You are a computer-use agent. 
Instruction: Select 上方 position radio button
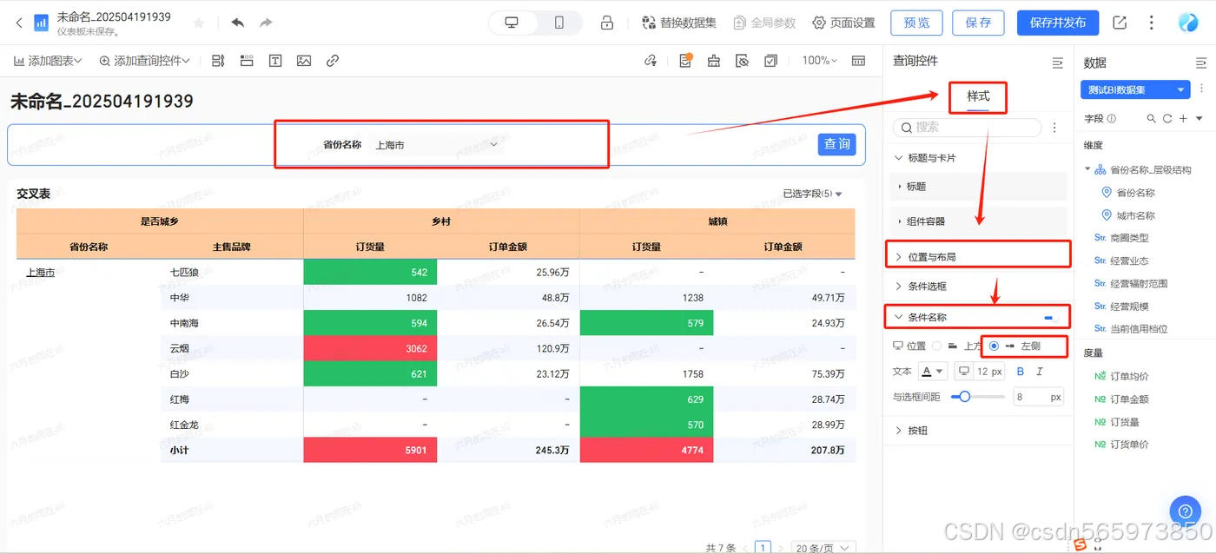(936, 346)
